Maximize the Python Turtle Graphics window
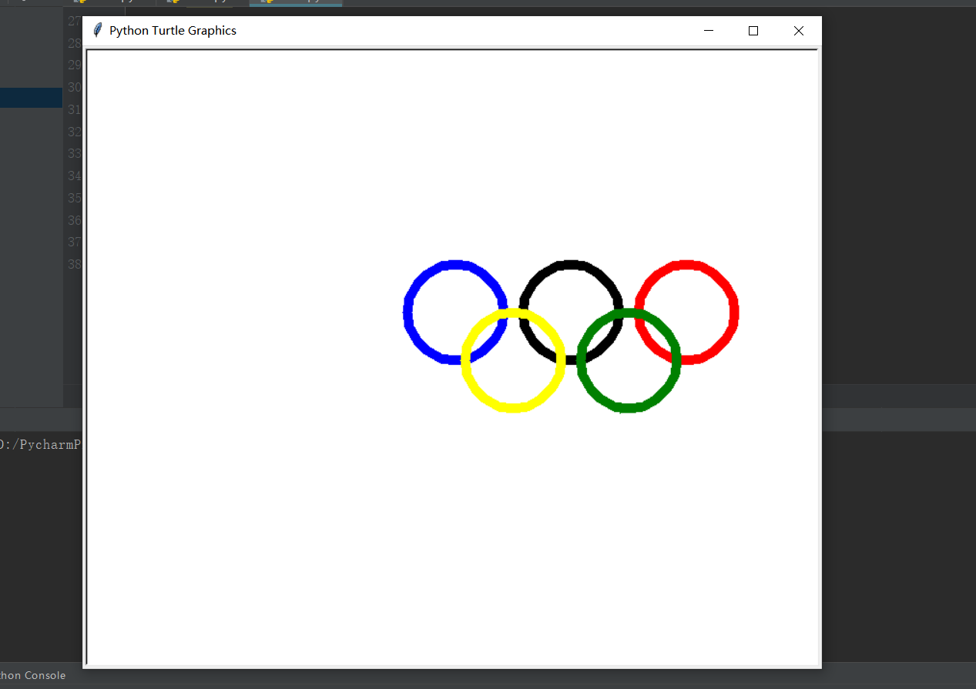Image resolution: width=976 pixels, height=689 pixels. click(753, 31)
